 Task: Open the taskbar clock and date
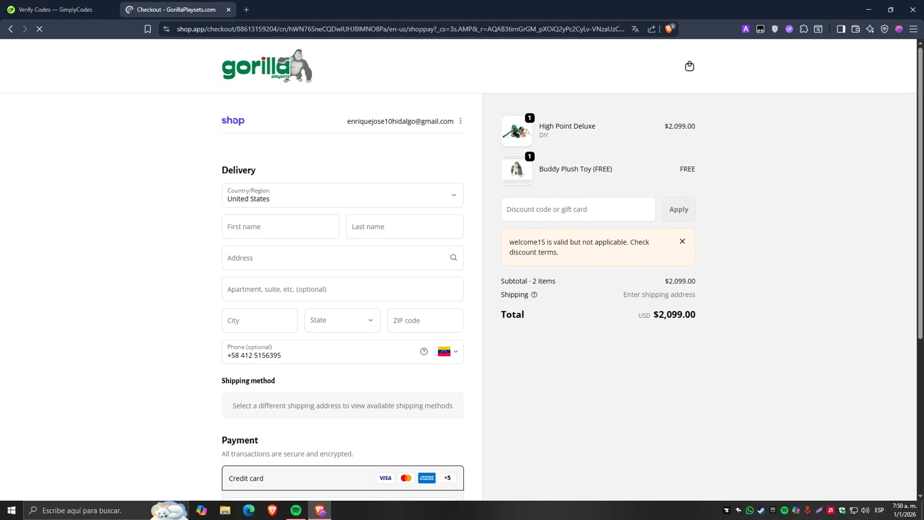click(x=904, y=510)
